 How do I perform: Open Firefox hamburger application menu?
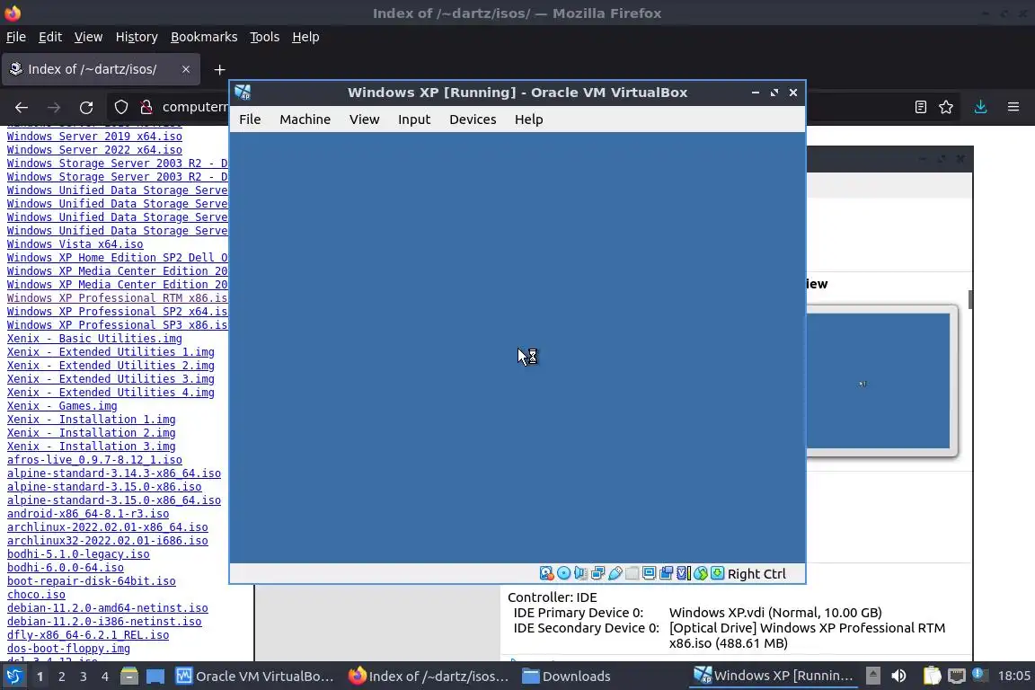point(1013,107)
